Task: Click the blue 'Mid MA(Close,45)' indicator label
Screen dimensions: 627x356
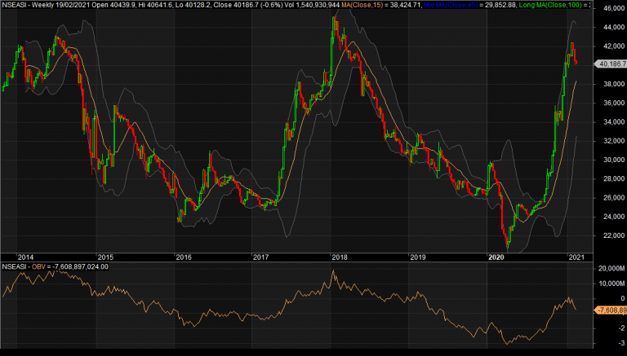Action: pyautogui.click(x=451, y=5)
